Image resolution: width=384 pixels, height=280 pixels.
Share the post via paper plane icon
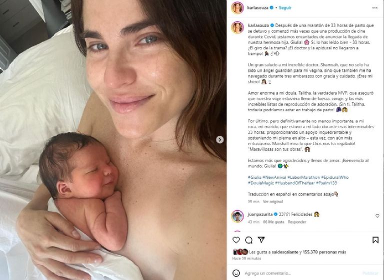click(261, 240)
